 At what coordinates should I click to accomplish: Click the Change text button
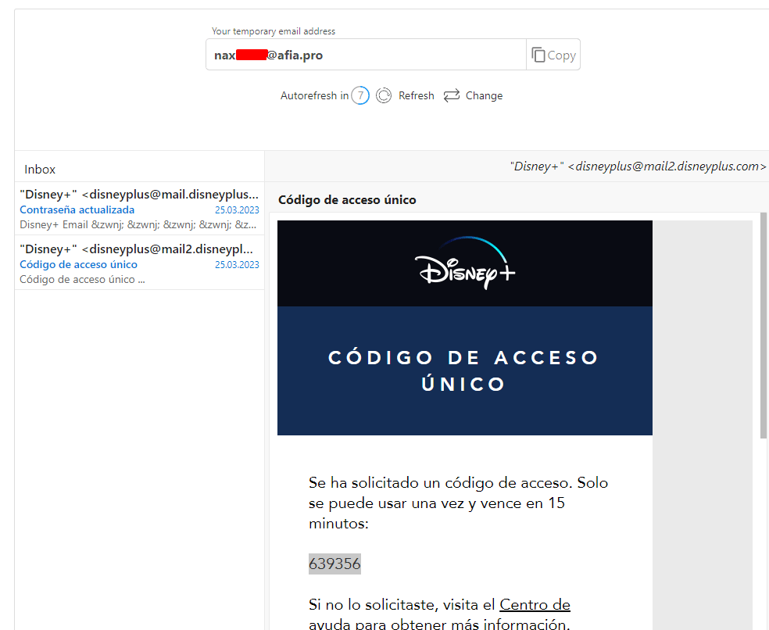[x=484, y=95]
